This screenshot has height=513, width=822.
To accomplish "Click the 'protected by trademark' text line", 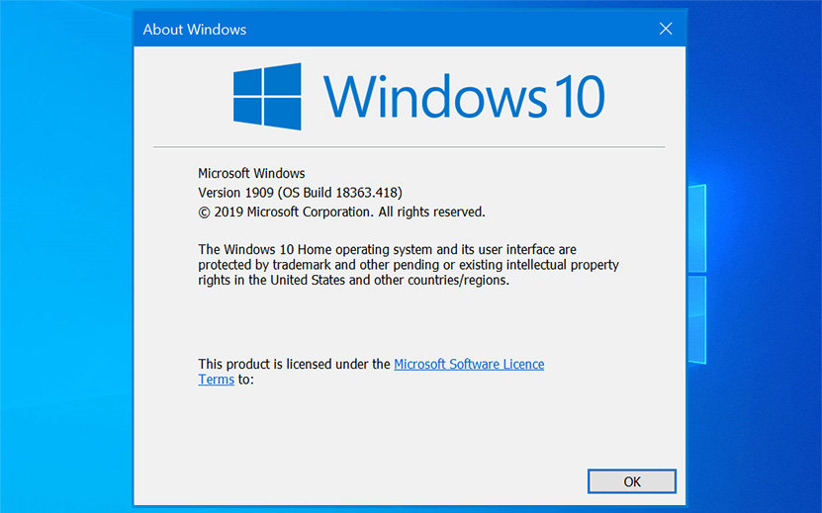I will tap(409, 265).
